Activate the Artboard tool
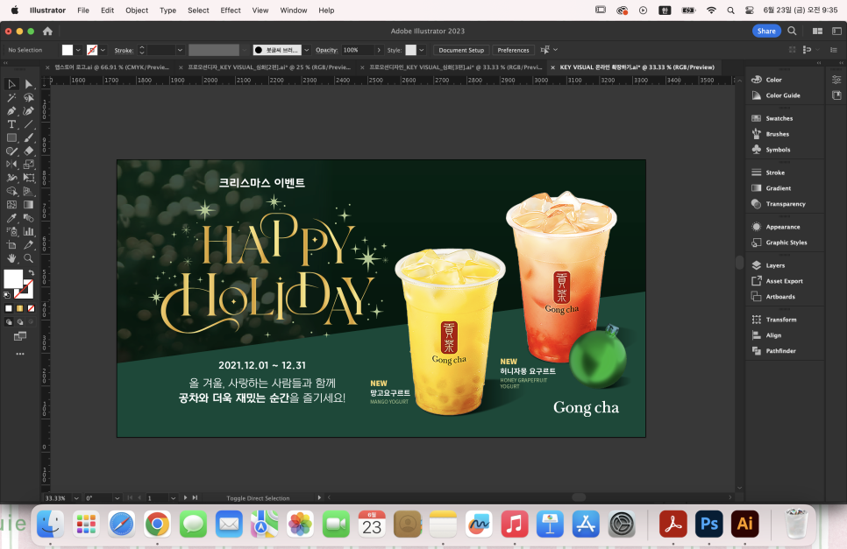 click(x=11, y=245)
